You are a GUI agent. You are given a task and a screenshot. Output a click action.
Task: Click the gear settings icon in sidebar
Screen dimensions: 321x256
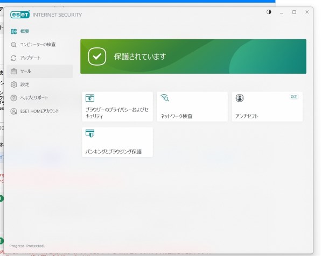point(13,84)
